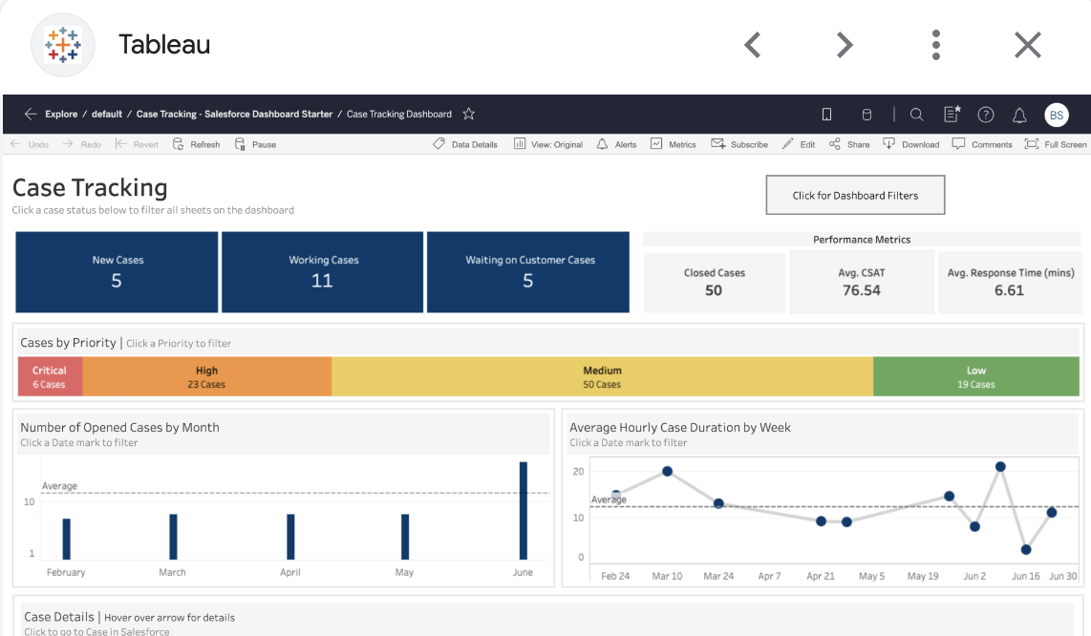This screenshot has height=636, width=1091.
Task: Open Case Tracking - Salesforce Dashboard Starter breadcrumb
Action: pyautogui.click(x=234, y=115)
